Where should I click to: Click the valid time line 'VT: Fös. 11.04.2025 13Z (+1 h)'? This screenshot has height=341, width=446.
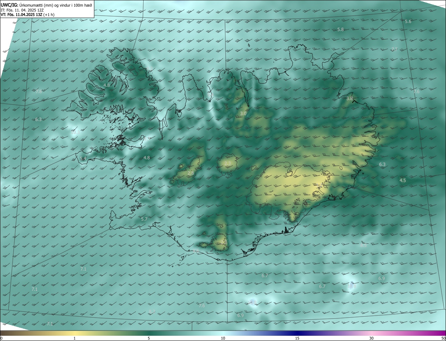coord(28,15)
